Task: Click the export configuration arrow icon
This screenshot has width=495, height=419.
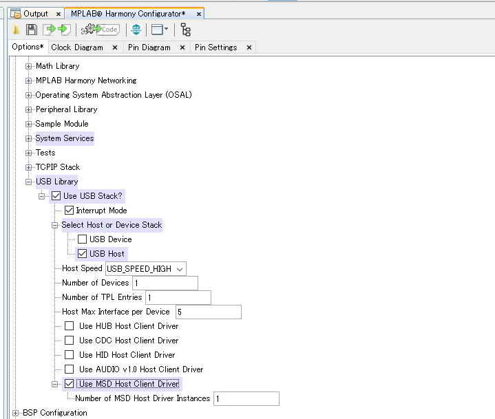Action: (x=50, y=30)
